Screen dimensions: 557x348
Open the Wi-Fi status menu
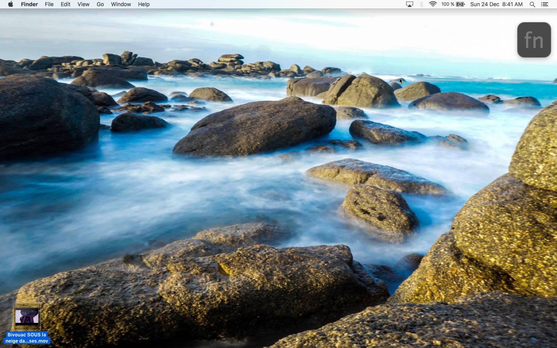click(x=433, y=4)
